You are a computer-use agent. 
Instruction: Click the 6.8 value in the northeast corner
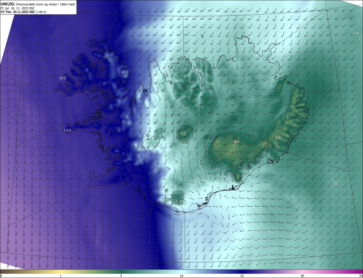(356, 33)
